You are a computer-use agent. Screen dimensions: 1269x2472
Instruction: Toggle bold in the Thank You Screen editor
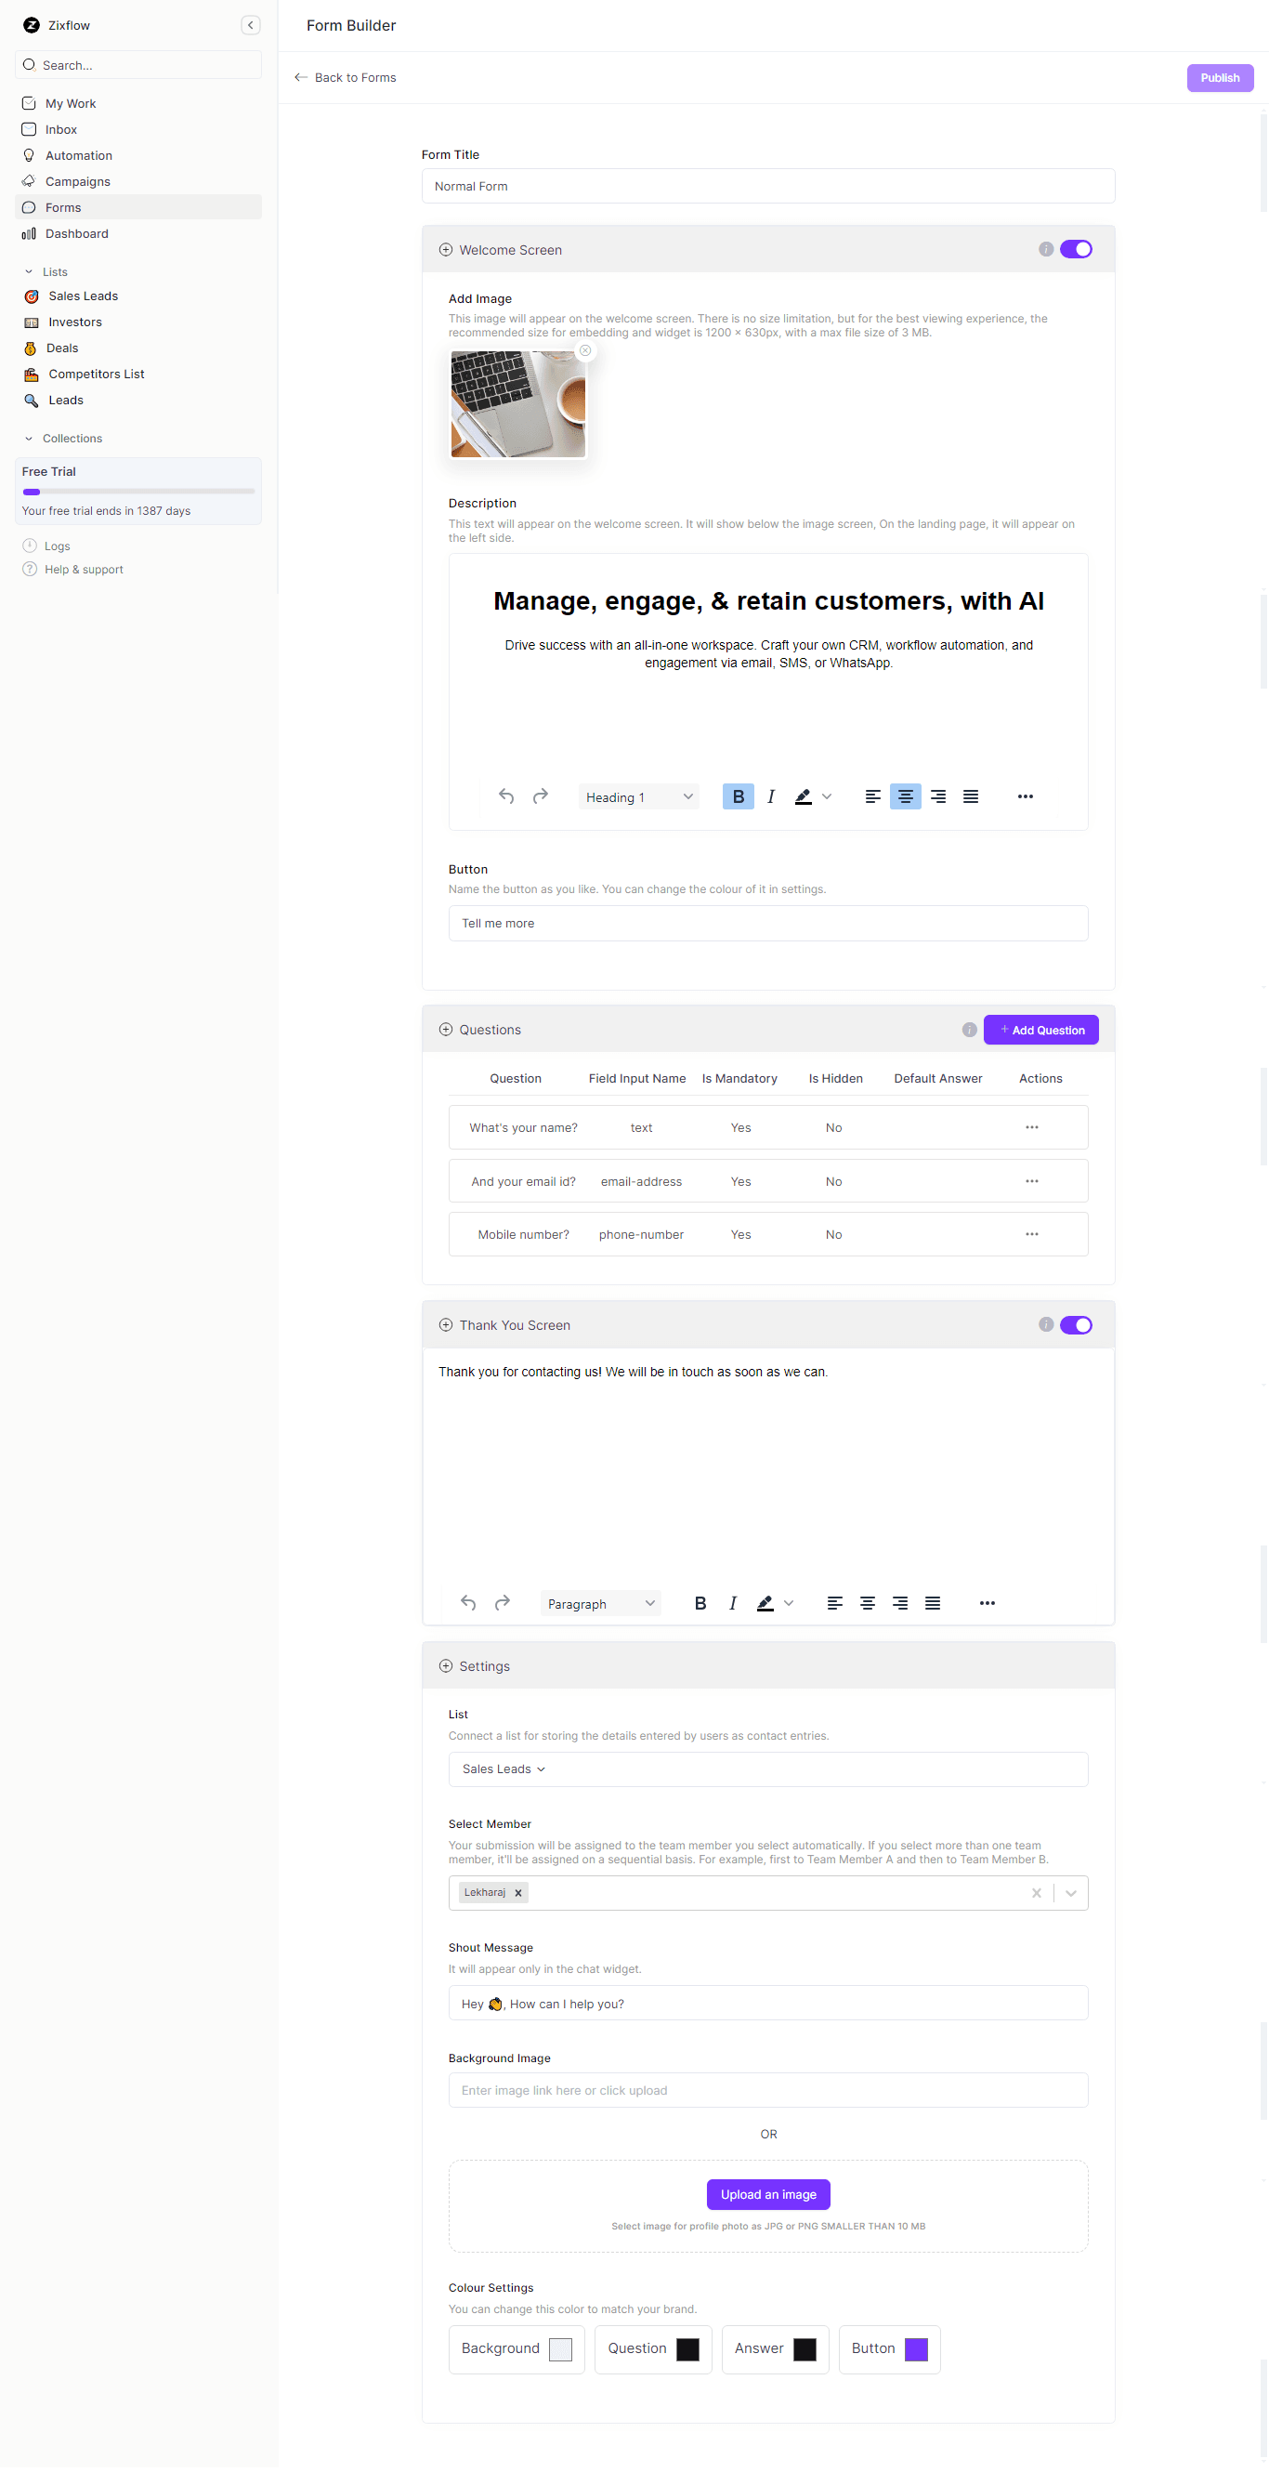tap(700, 1602)
